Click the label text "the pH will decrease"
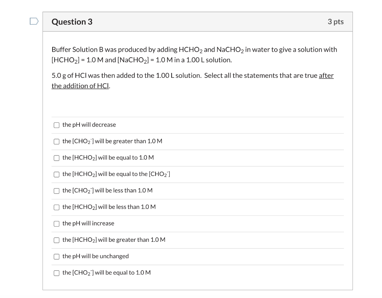The height and width of the screenshot is (298, 382). point(89,125)
